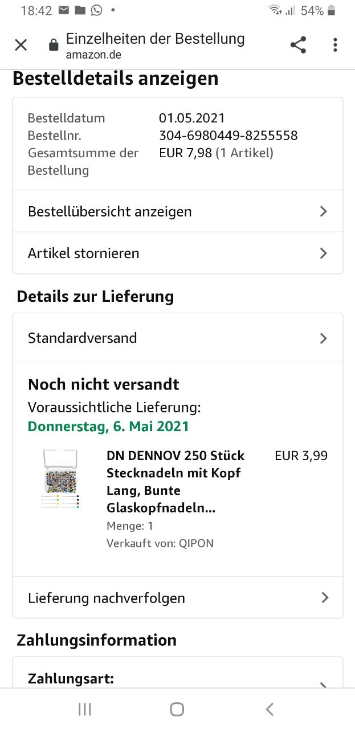Screen dimensions: 355x729
Task: Tap the Android recent apps icon
Action: (x=85, y=709)
